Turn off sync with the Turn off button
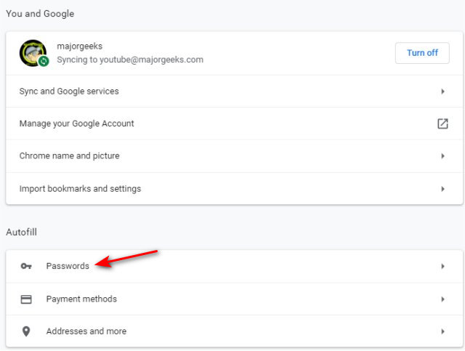 pos(422,53)
